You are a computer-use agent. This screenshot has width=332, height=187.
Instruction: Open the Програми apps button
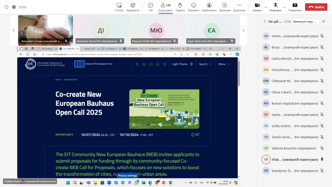coord(225,7)
